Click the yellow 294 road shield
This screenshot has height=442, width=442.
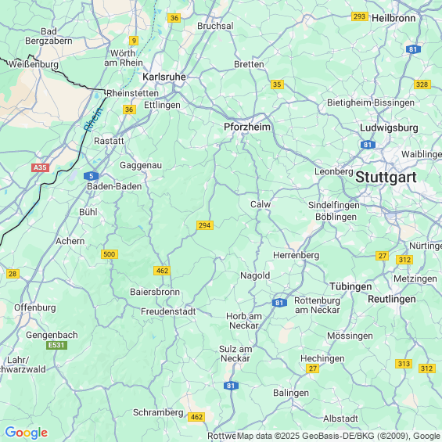205,225
